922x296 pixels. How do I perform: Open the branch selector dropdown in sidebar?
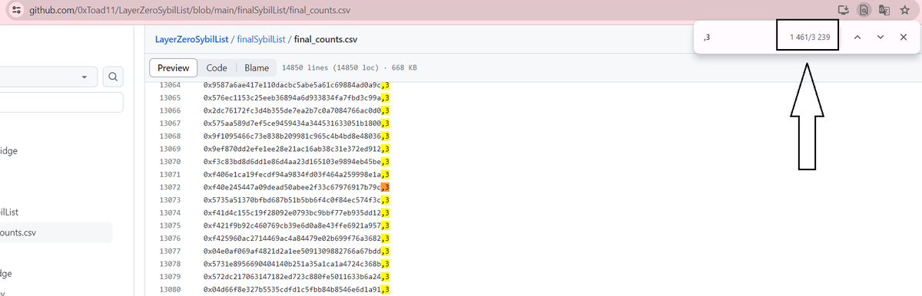(x=48, y=77)
